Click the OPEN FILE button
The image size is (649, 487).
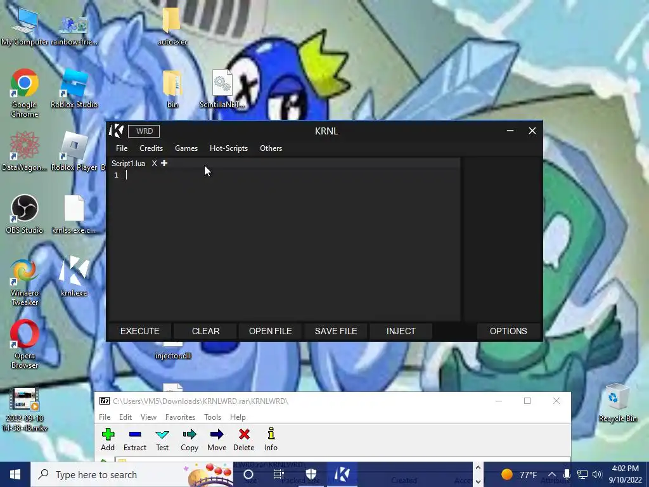270,331
